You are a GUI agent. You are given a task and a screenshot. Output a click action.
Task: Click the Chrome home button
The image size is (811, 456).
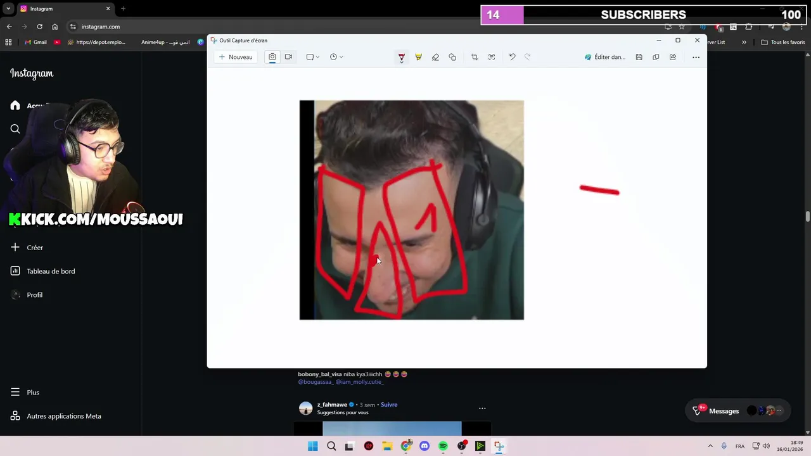point(54,27)
